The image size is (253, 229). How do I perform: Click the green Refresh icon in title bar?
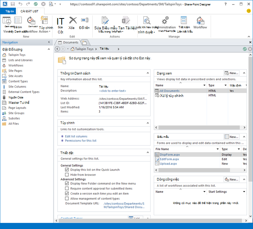[x=36, y=4]
